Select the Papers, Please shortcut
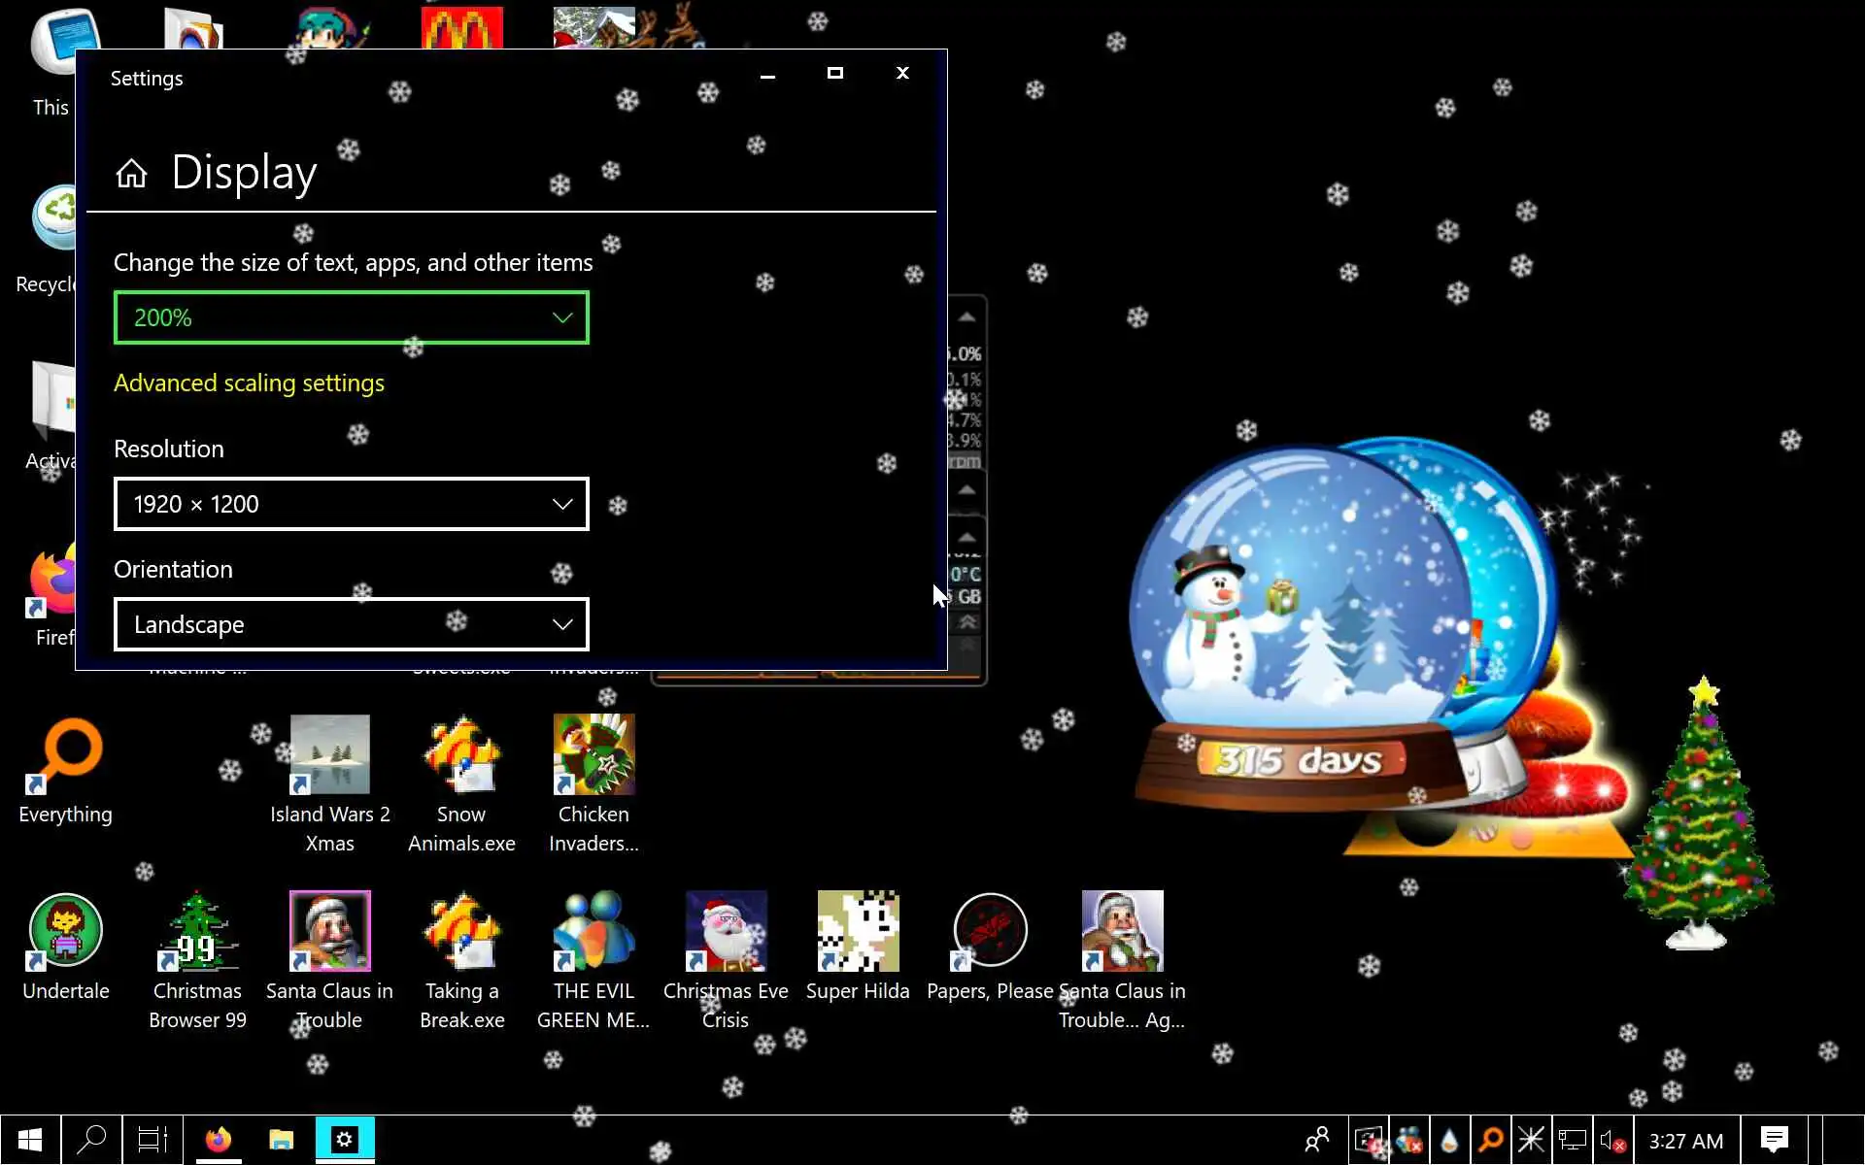1865x1165 pixels. coord(990,931)
